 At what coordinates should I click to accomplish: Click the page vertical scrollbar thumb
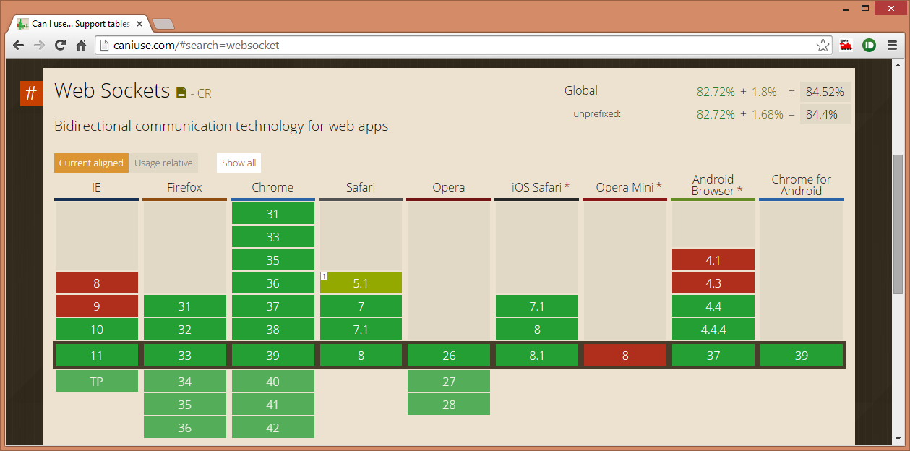(898, 224)
